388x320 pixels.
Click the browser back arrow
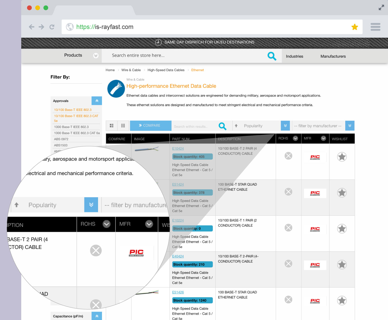click(31, 27)
